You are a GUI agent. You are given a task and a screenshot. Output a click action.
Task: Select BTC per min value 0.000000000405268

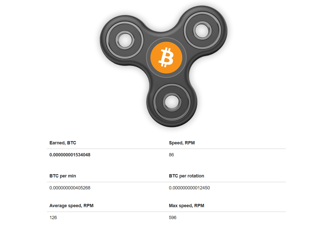point(70,188)
